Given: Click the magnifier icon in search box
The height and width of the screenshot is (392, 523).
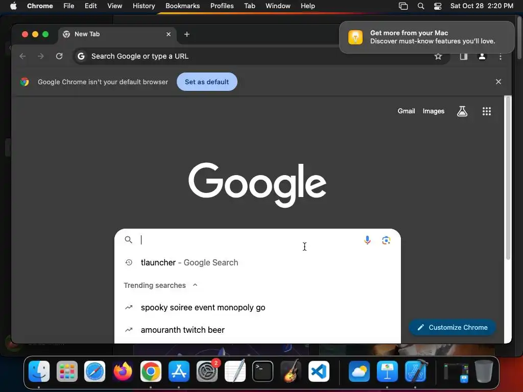Looking at the screenshot, I should pyautogui.click(x=128, y=240).
